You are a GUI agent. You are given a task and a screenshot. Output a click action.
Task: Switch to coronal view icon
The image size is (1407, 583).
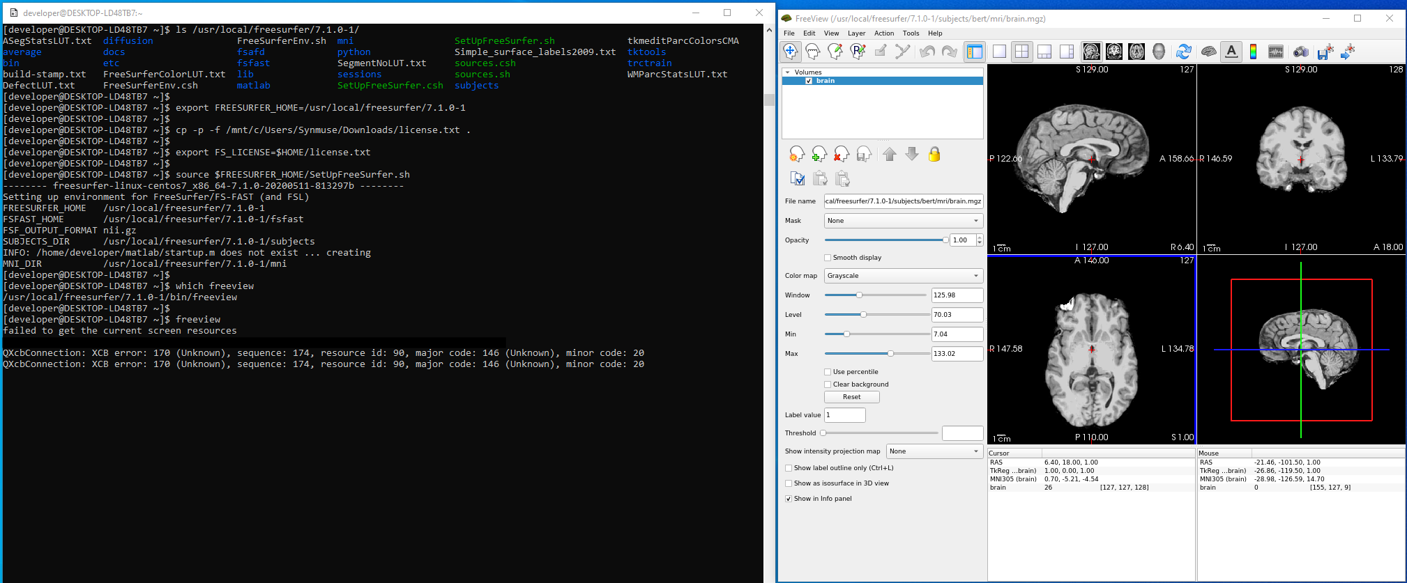[x=1114, y=52]
